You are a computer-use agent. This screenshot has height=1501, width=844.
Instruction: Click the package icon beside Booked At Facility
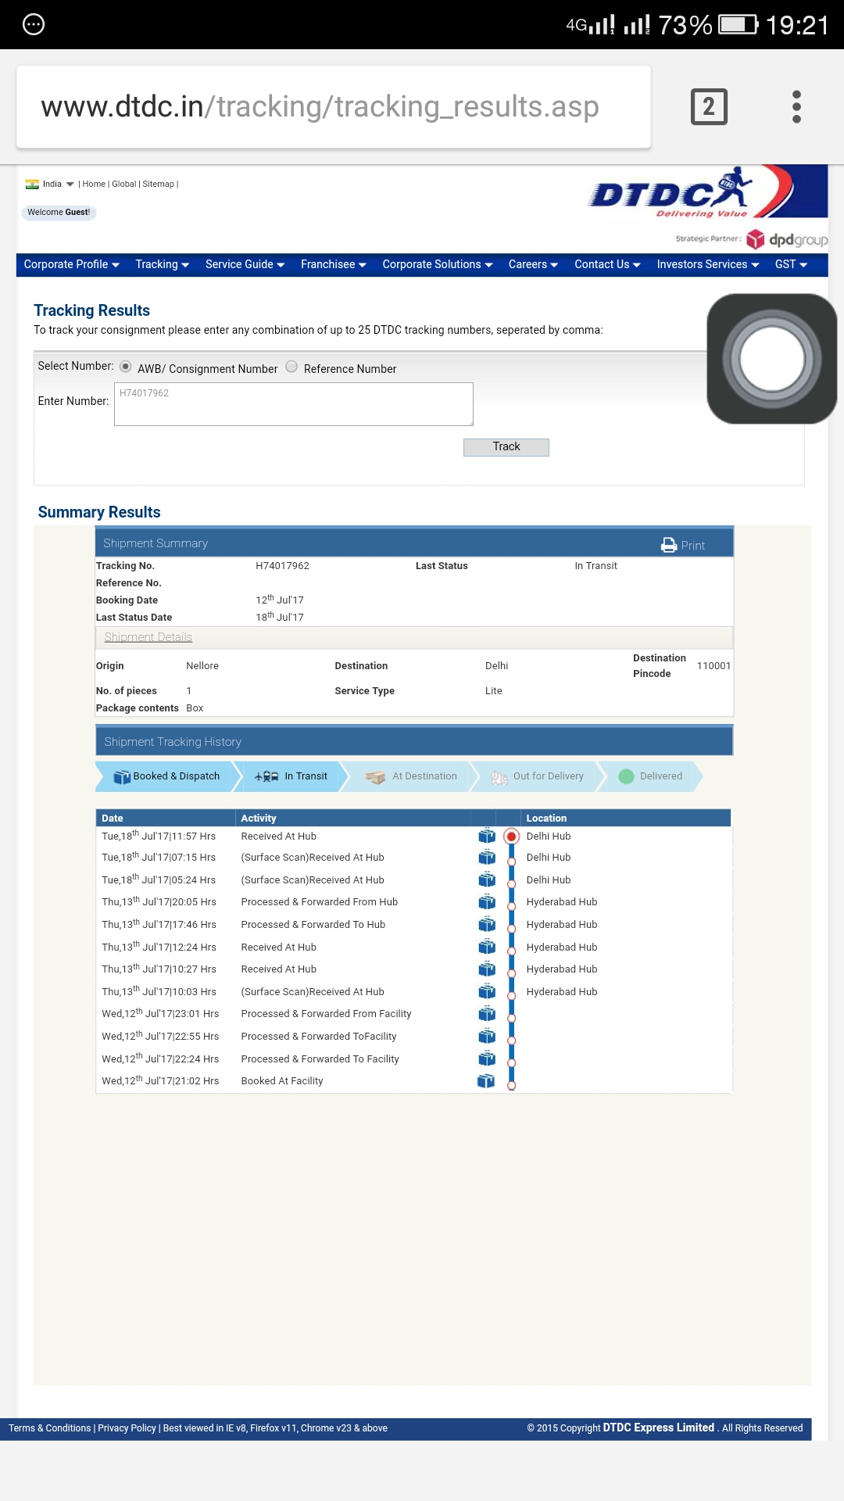(x=486, y=1081)
